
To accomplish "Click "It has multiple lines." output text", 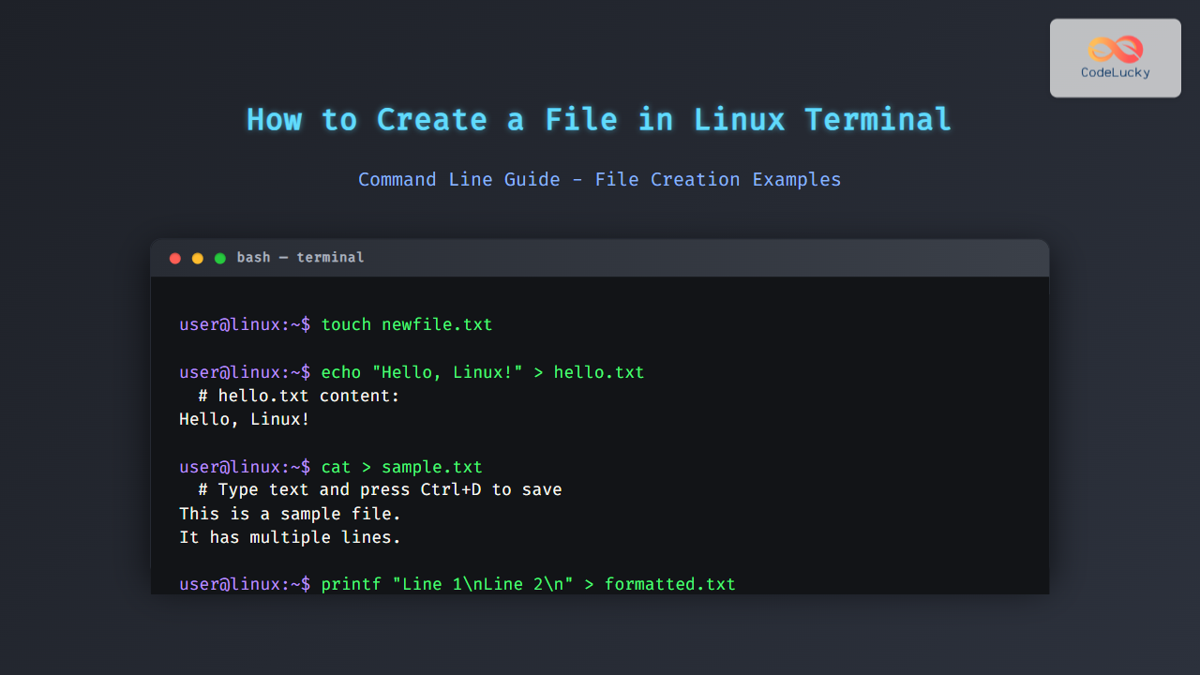I will (x=290, y=537).
